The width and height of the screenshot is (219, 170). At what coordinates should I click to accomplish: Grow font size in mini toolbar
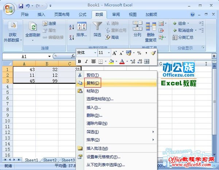[115, 53]
